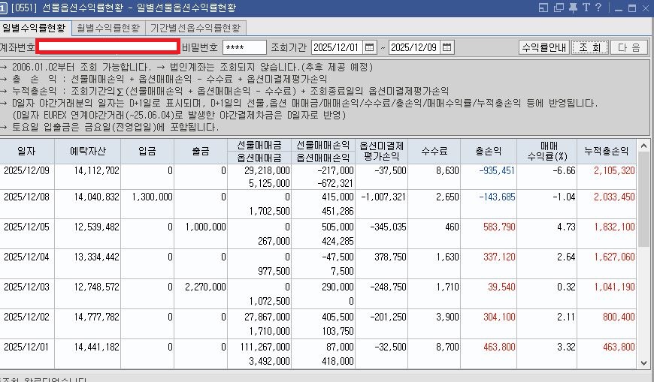Screen dimensions: 654x382
Task: Click the 선물매매손익 column header
Action: [322, 145]
